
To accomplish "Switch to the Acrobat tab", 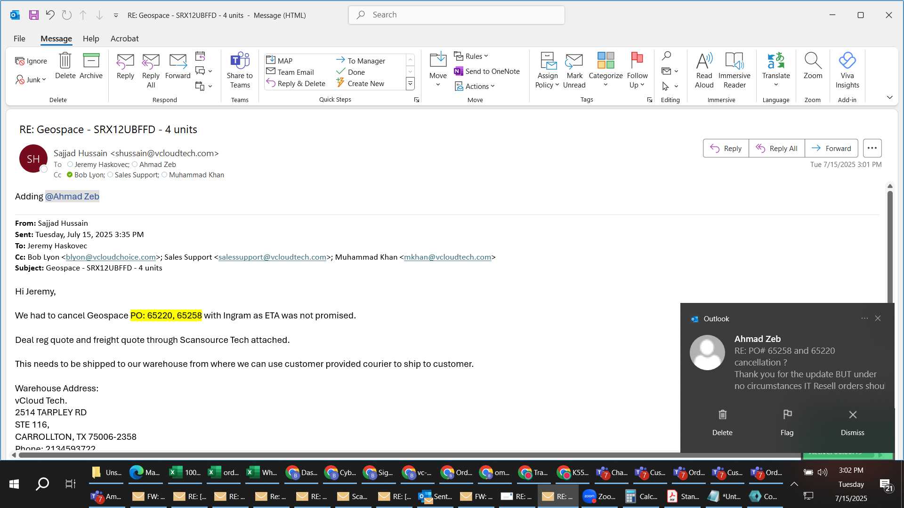I will pyautogui.click(x=124, y=39).
